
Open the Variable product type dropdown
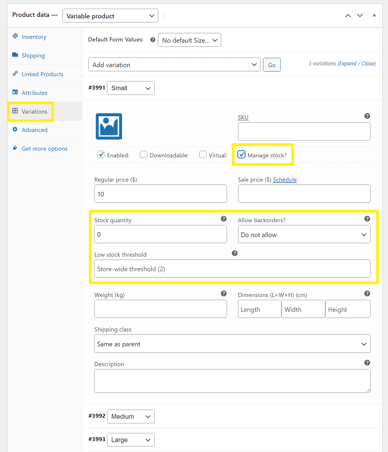tap(110, 16)
